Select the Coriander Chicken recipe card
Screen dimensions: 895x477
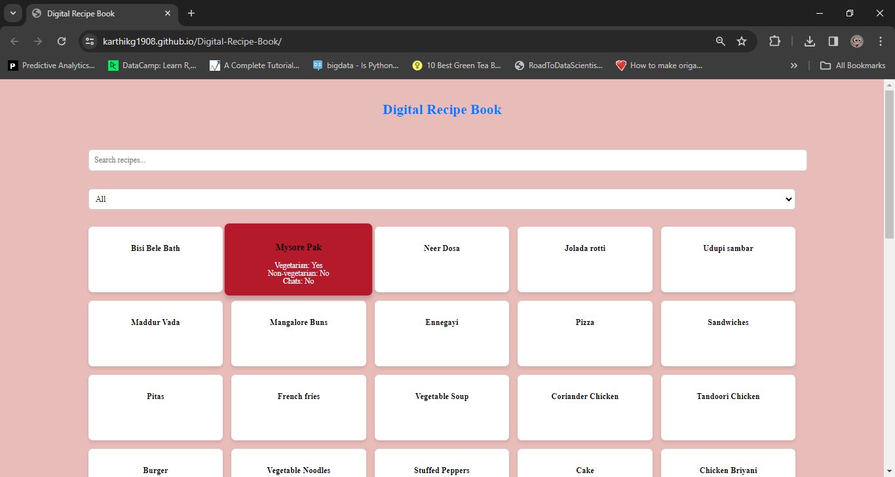coord(585,408)
